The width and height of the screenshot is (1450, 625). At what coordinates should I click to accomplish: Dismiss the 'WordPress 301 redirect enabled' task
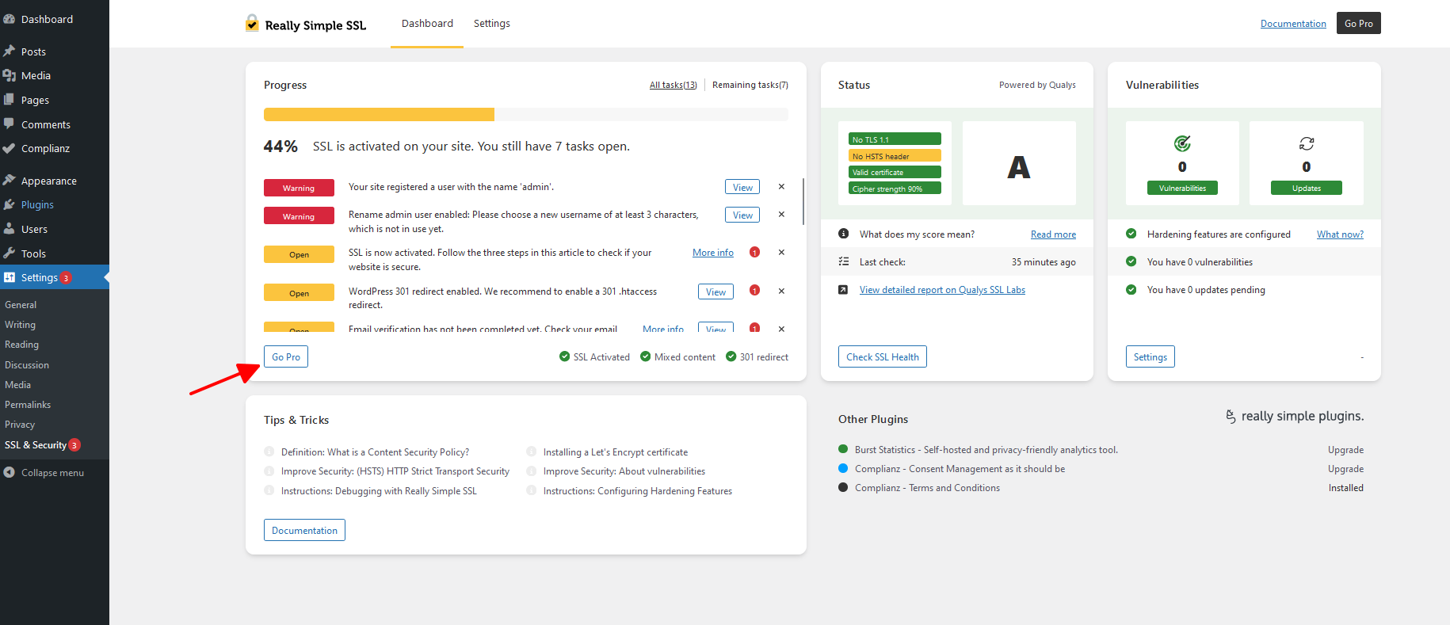tap(781, 292)
